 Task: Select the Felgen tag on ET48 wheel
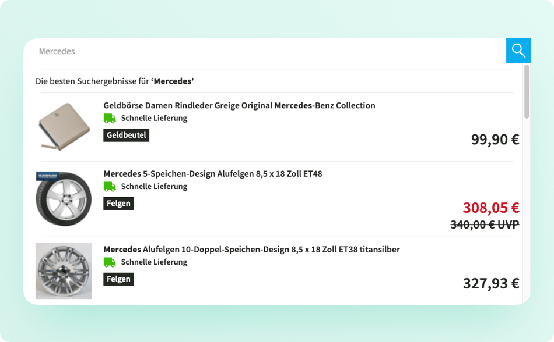[x=119, y=204]
